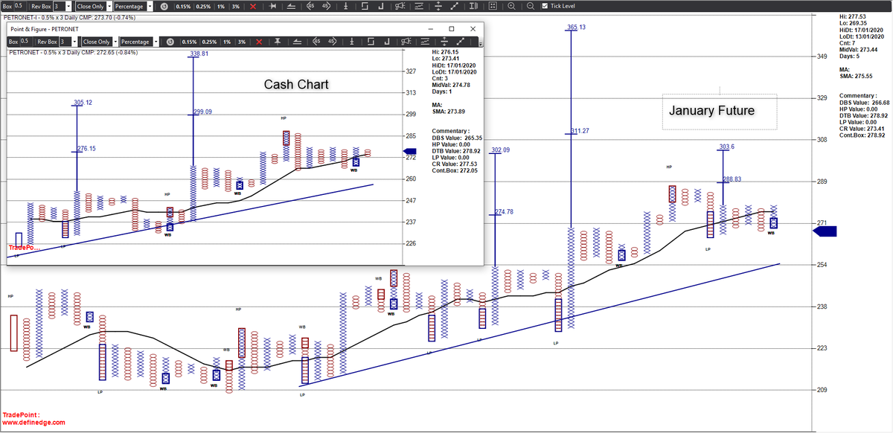This screenshot has height=433, width=893.
Task: Click the vertical split arrows icon in main toolbar
Action: [x=438, y=6]
